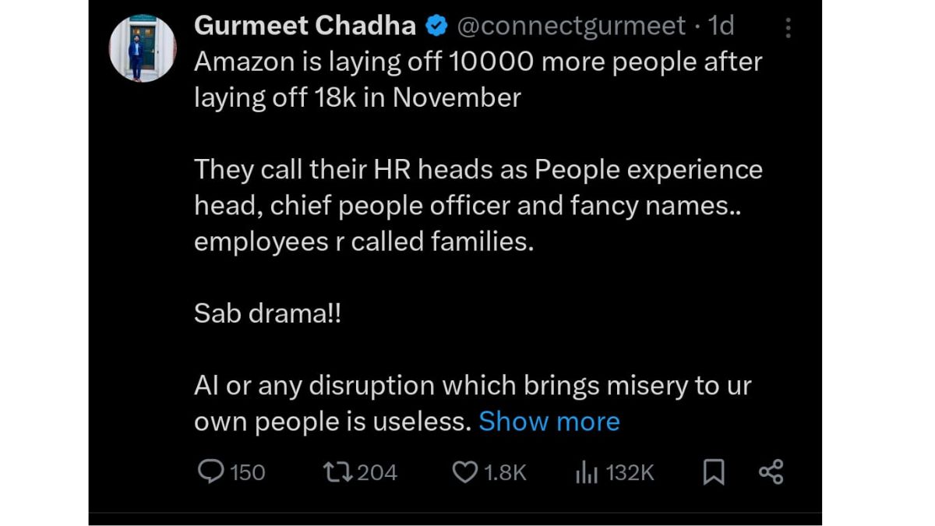The height and width of the screenshot is (526, 935).
Task: Click the blue verified badge
Action: 436,26
